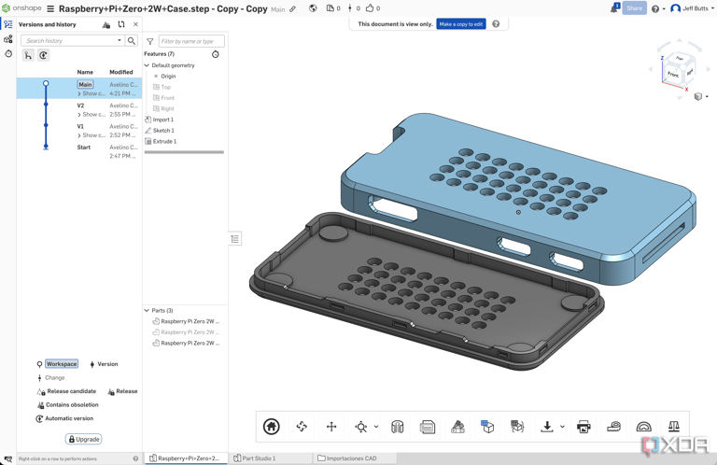
Task: Expand Show changes under Main
Action: click(x=91, y=93)
